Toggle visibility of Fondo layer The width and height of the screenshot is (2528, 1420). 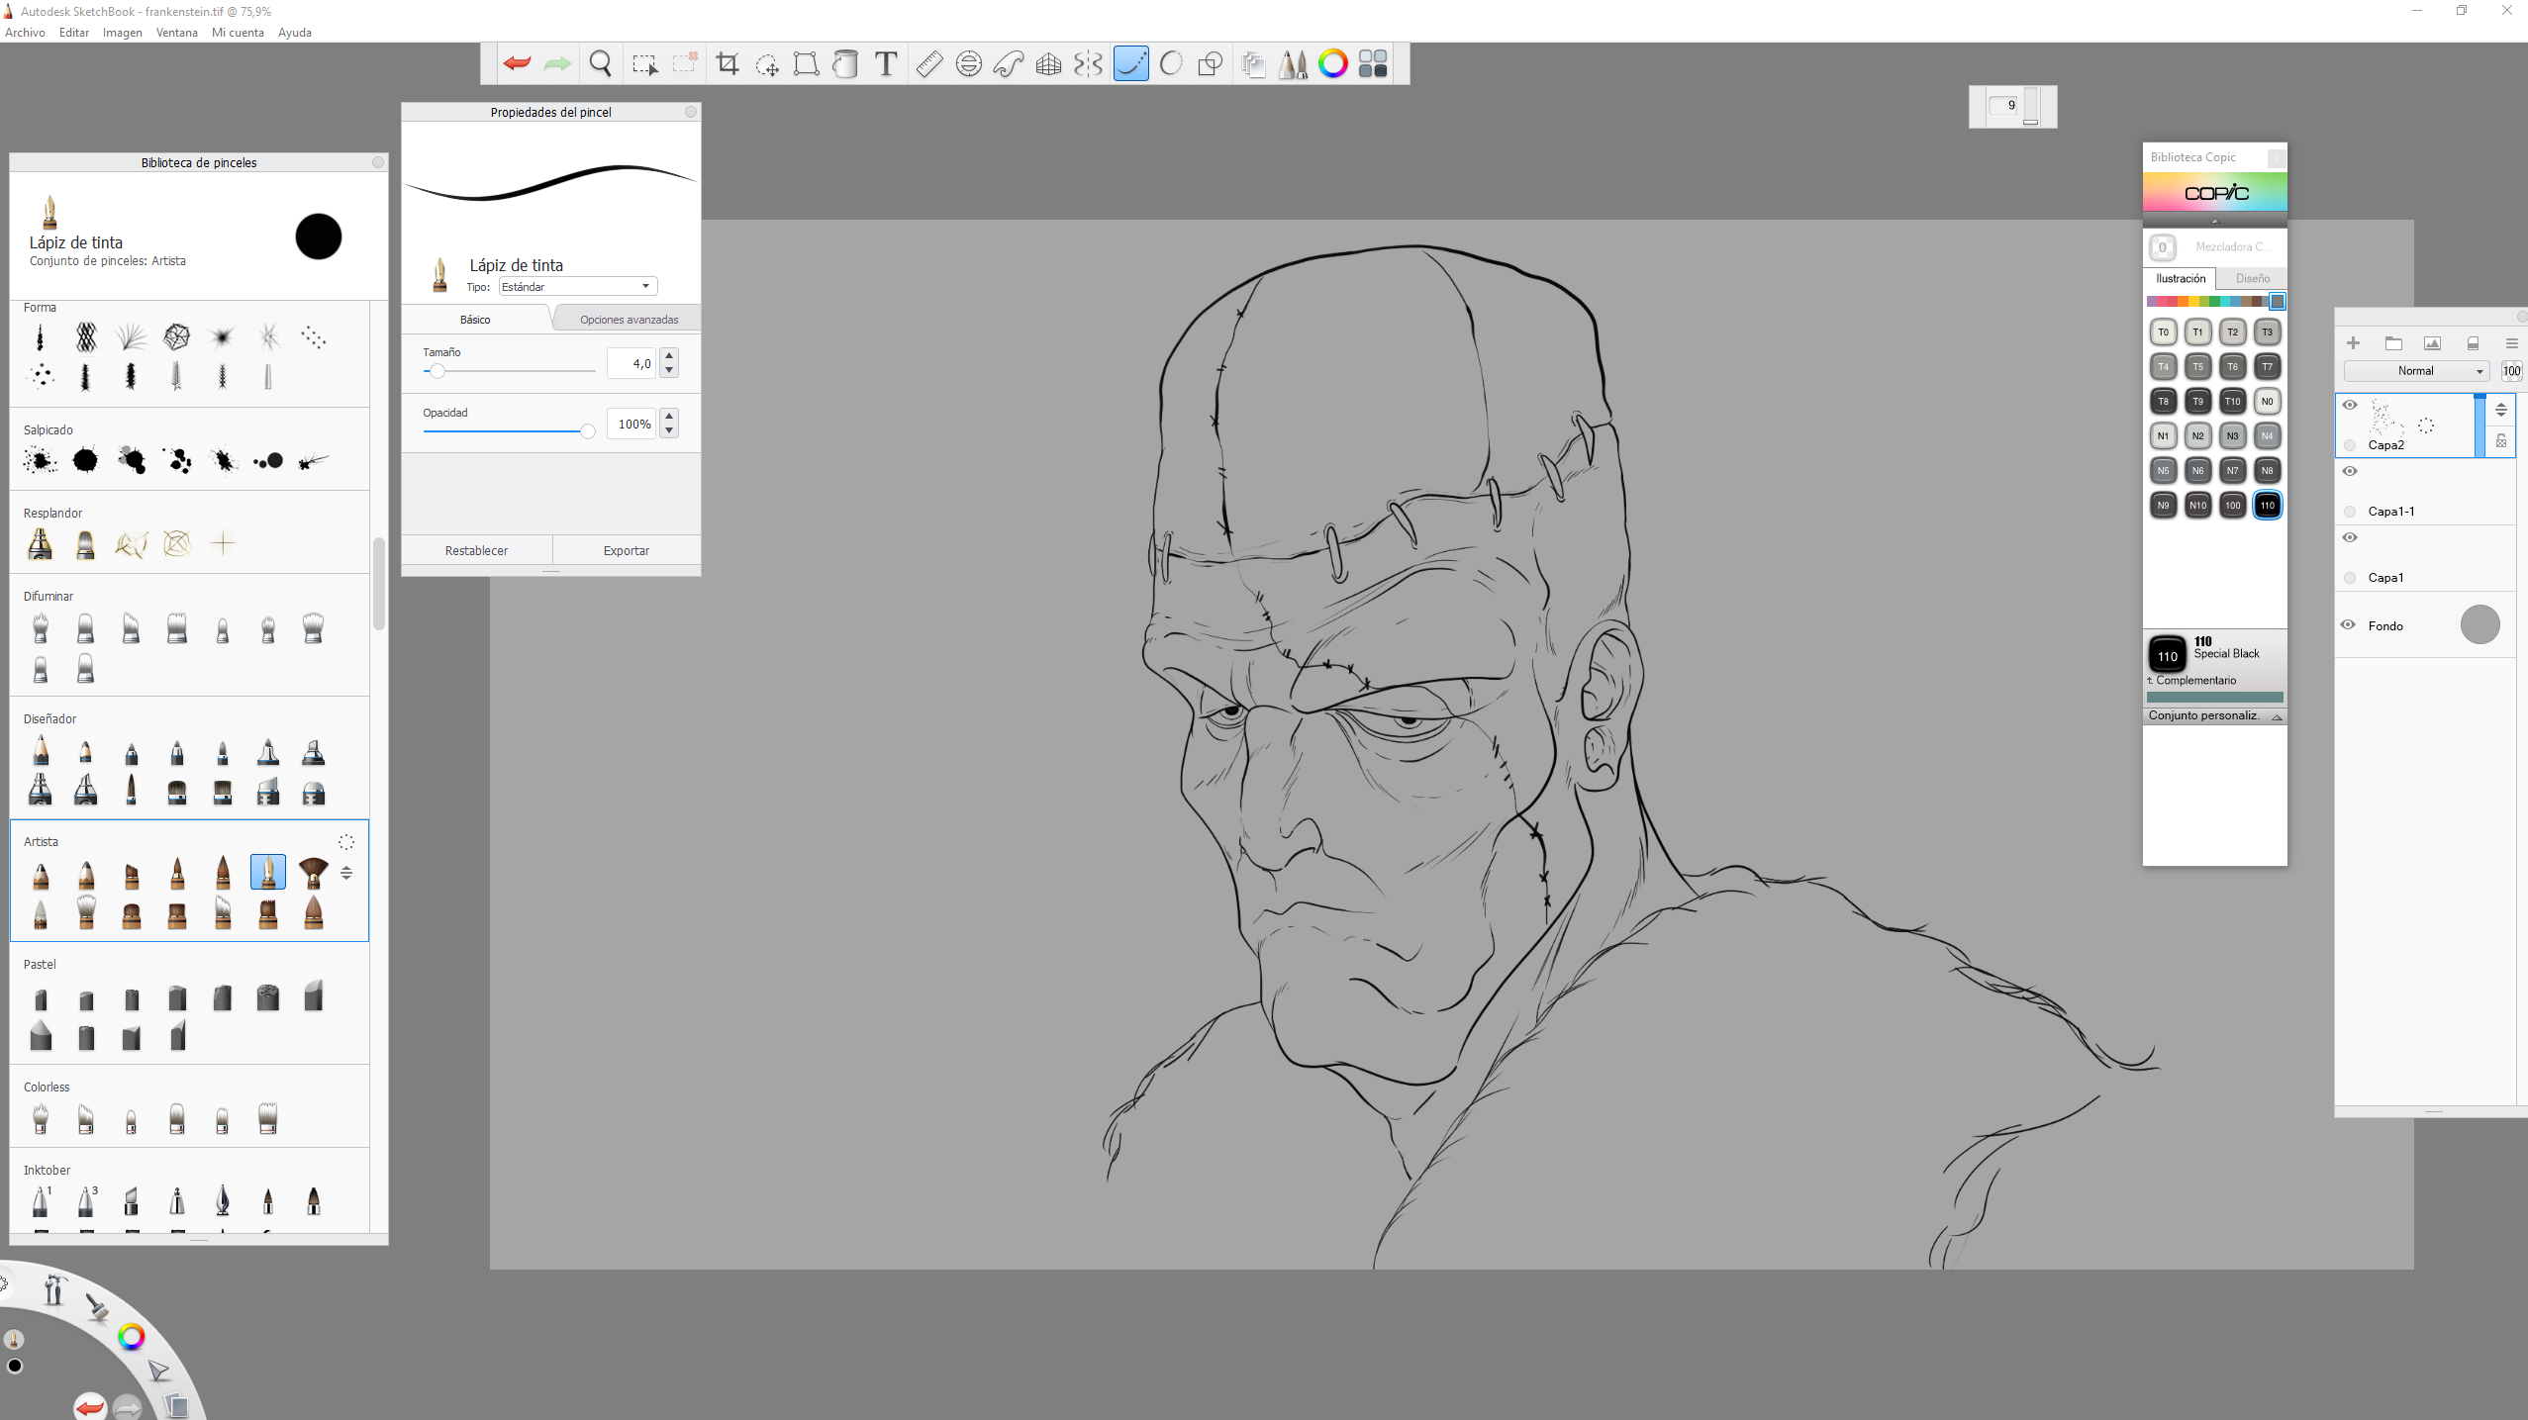2348,624
